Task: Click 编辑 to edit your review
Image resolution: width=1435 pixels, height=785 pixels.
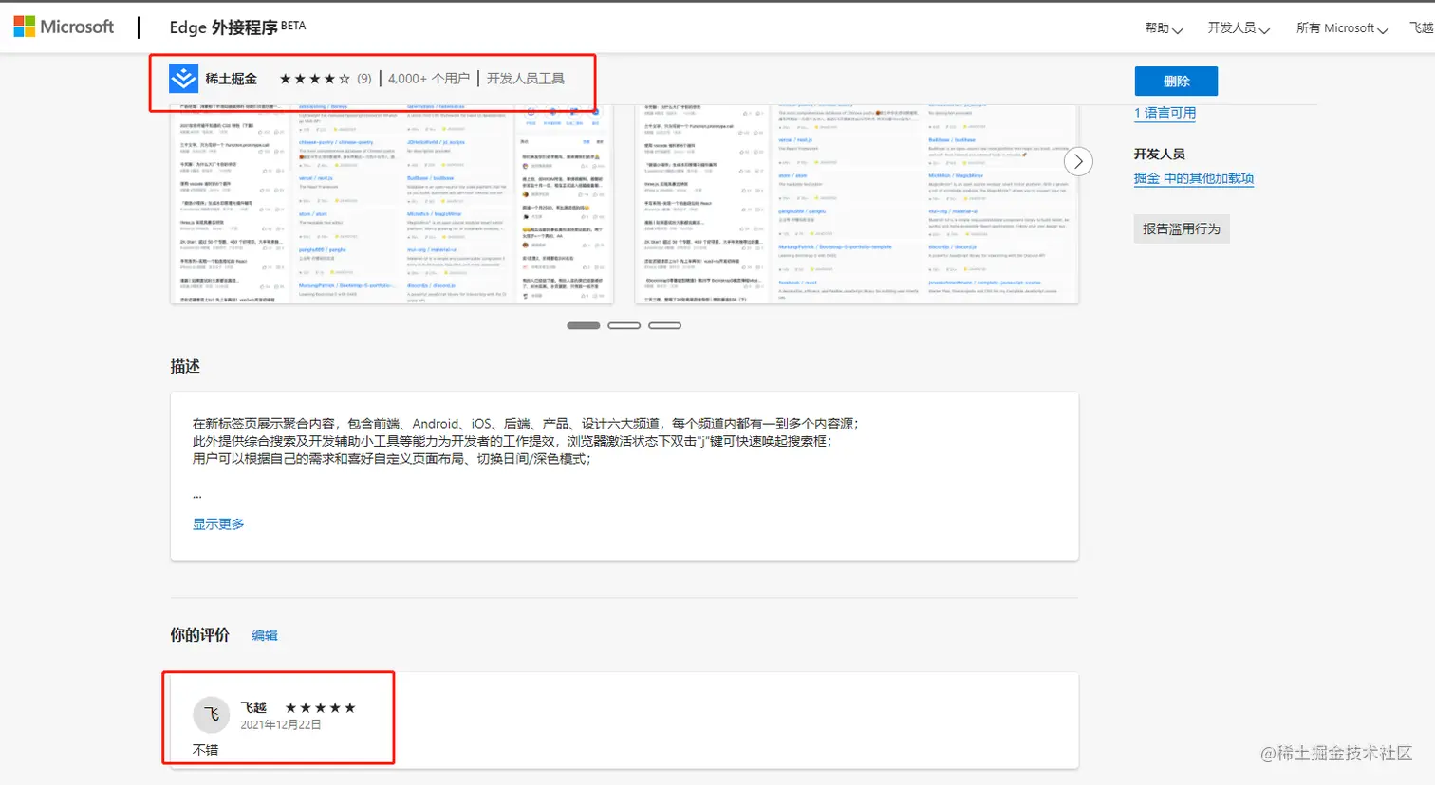Action: click(x=265, y=636)
